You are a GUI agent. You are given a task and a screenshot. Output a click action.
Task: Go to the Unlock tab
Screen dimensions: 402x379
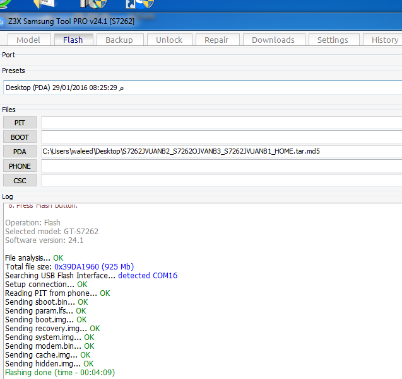pos(170,40)
